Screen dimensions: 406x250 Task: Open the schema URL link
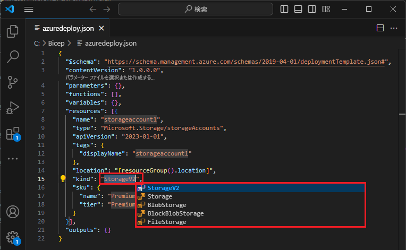coord(246,62)
